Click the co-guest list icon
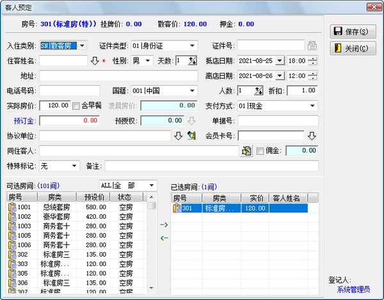Viewport: 384px width, 300px height. pyautogui.click(x=246, y=151)
